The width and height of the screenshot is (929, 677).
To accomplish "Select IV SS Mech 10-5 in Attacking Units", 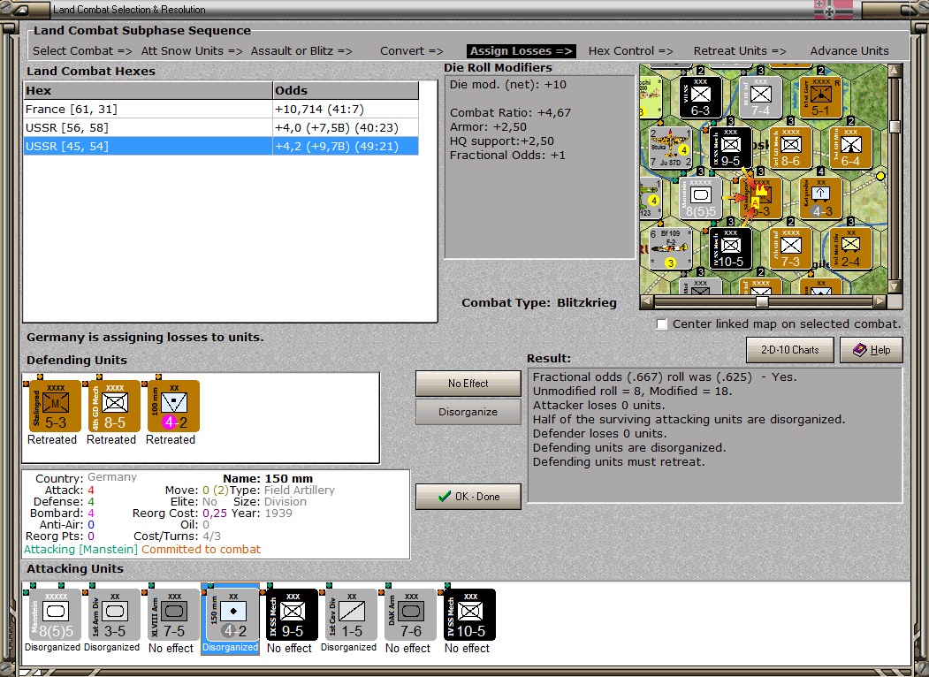I will (x=469, y=614).
